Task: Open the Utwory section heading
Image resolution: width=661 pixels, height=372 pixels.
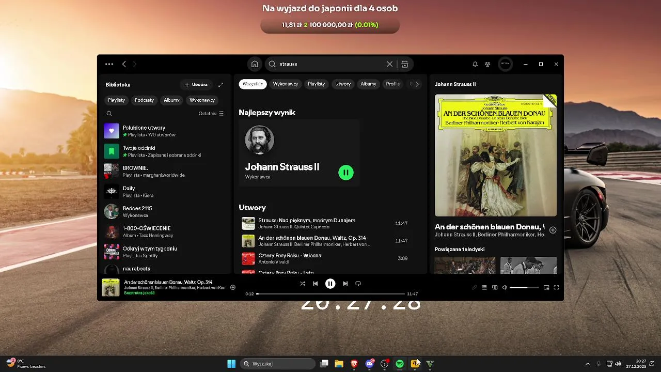Action: (x=253, y=208)
